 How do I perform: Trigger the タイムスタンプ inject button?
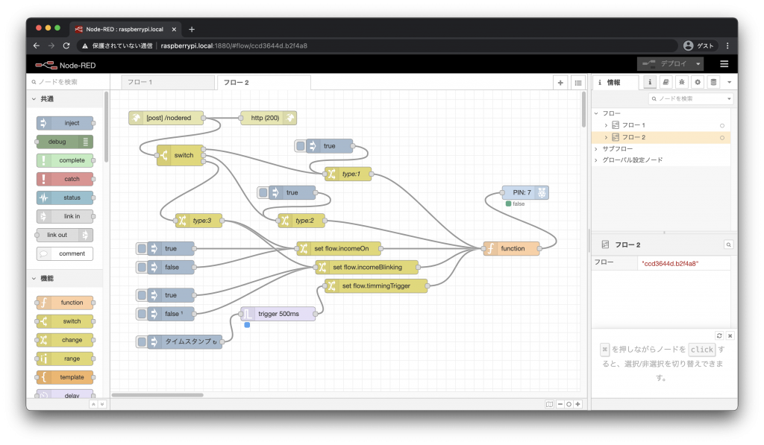(x=142, y=342)
